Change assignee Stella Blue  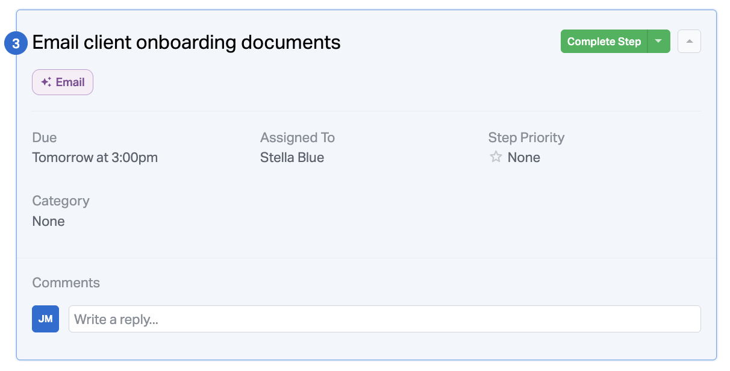(292, 158)
